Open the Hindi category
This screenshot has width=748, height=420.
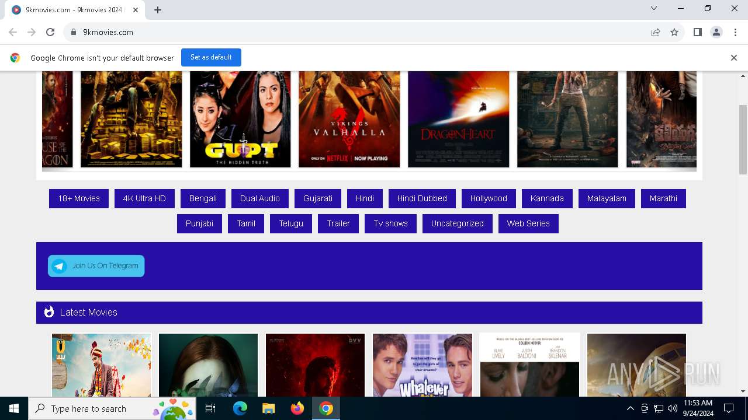(365, 198)
